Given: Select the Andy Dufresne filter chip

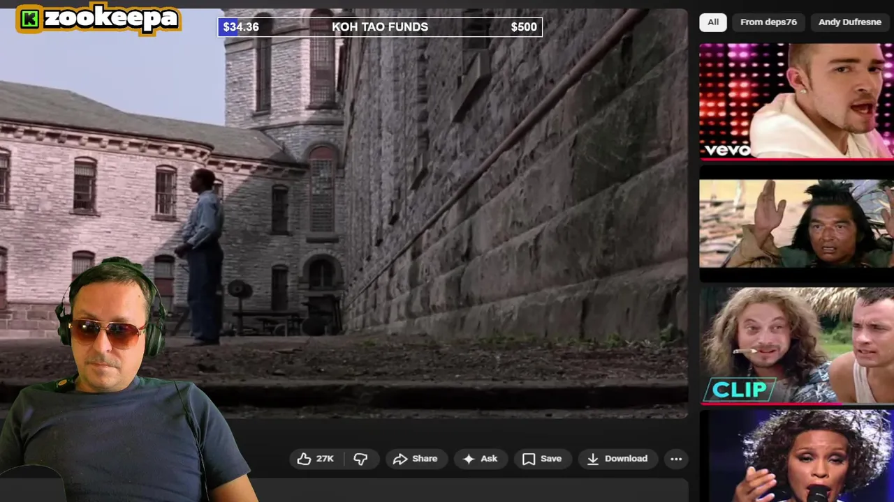Looking at the screenshot, I should (x=850, y=22).
